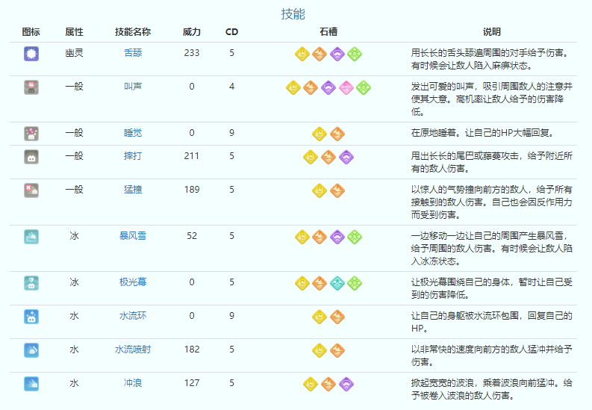The width and height of the screenshot is (592, 410).
Task: Click the 极光幕 skill icon
Action: click(x=31, y=283)
